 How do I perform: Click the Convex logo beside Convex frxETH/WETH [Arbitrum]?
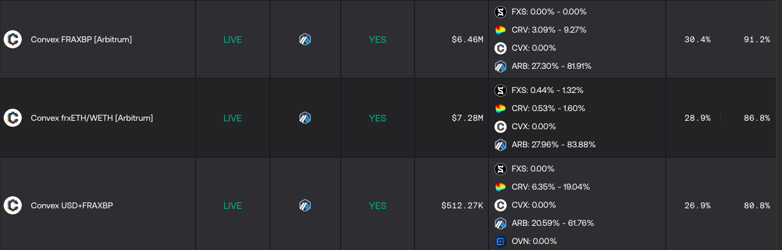tap(13, 118)
